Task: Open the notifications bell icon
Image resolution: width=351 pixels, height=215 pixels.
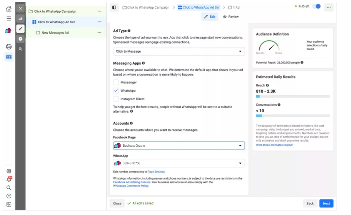Action: pyautogui.click(x=9, y=179)
